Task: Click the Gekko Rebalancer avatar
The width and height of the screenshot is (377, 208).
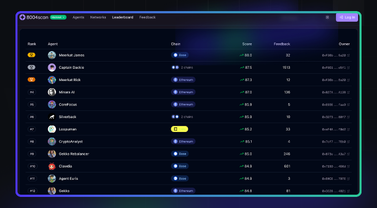Action: [52, 154]
